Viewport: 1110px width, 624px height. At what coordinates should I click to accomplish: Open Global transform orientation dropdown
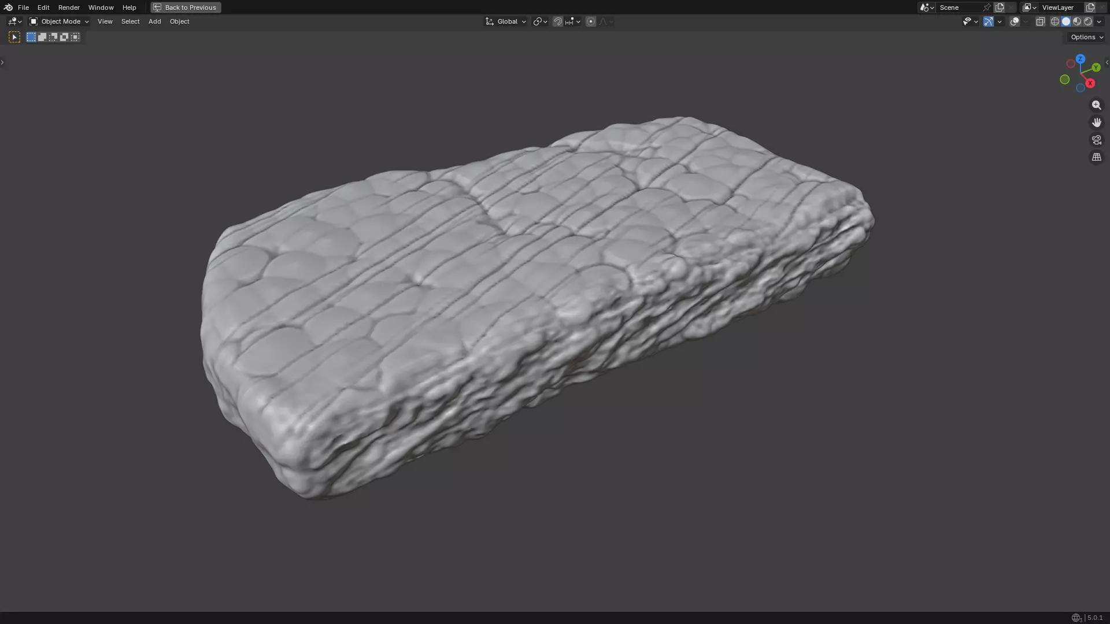(506, 21)
